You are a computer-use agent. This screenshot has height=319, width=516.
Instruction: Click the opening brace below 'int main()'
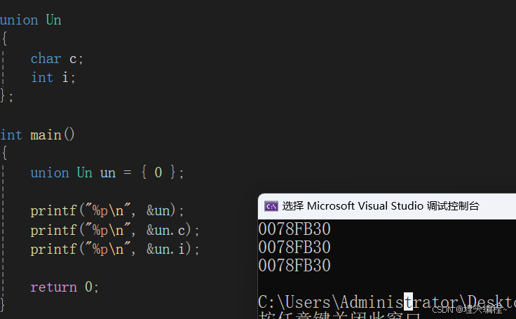tap(4, 154)
